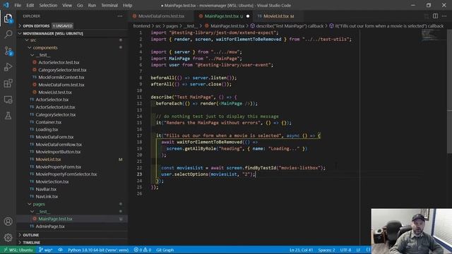Click the WSL: Ubuntu remote indicator

click(18, 250)
